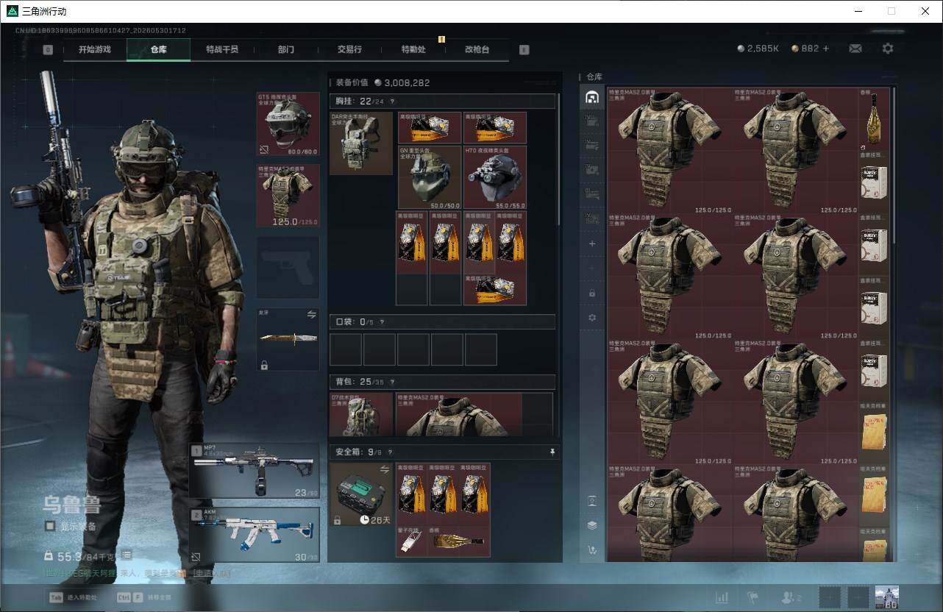Enable the 显示装备 checkbox
This screenshot has height=612, width=943.
[x=50, y=526]
